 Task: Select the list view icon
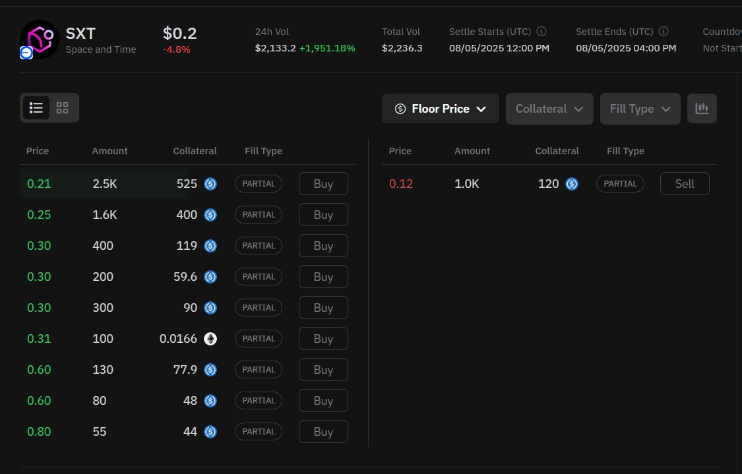(x=36, y=107)
